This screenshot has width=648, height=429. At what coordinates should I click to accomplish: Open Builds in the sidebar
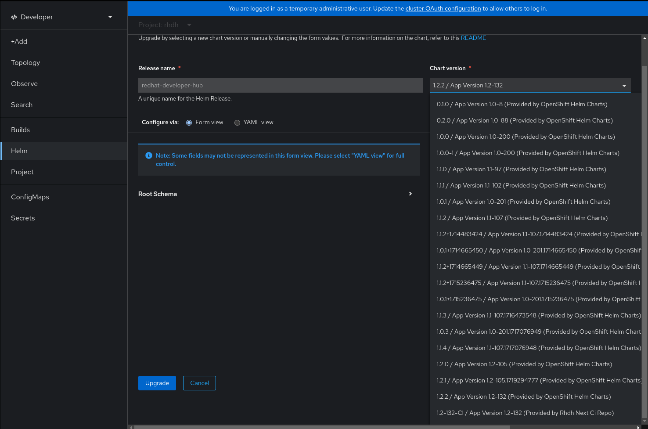coord(64,130)
